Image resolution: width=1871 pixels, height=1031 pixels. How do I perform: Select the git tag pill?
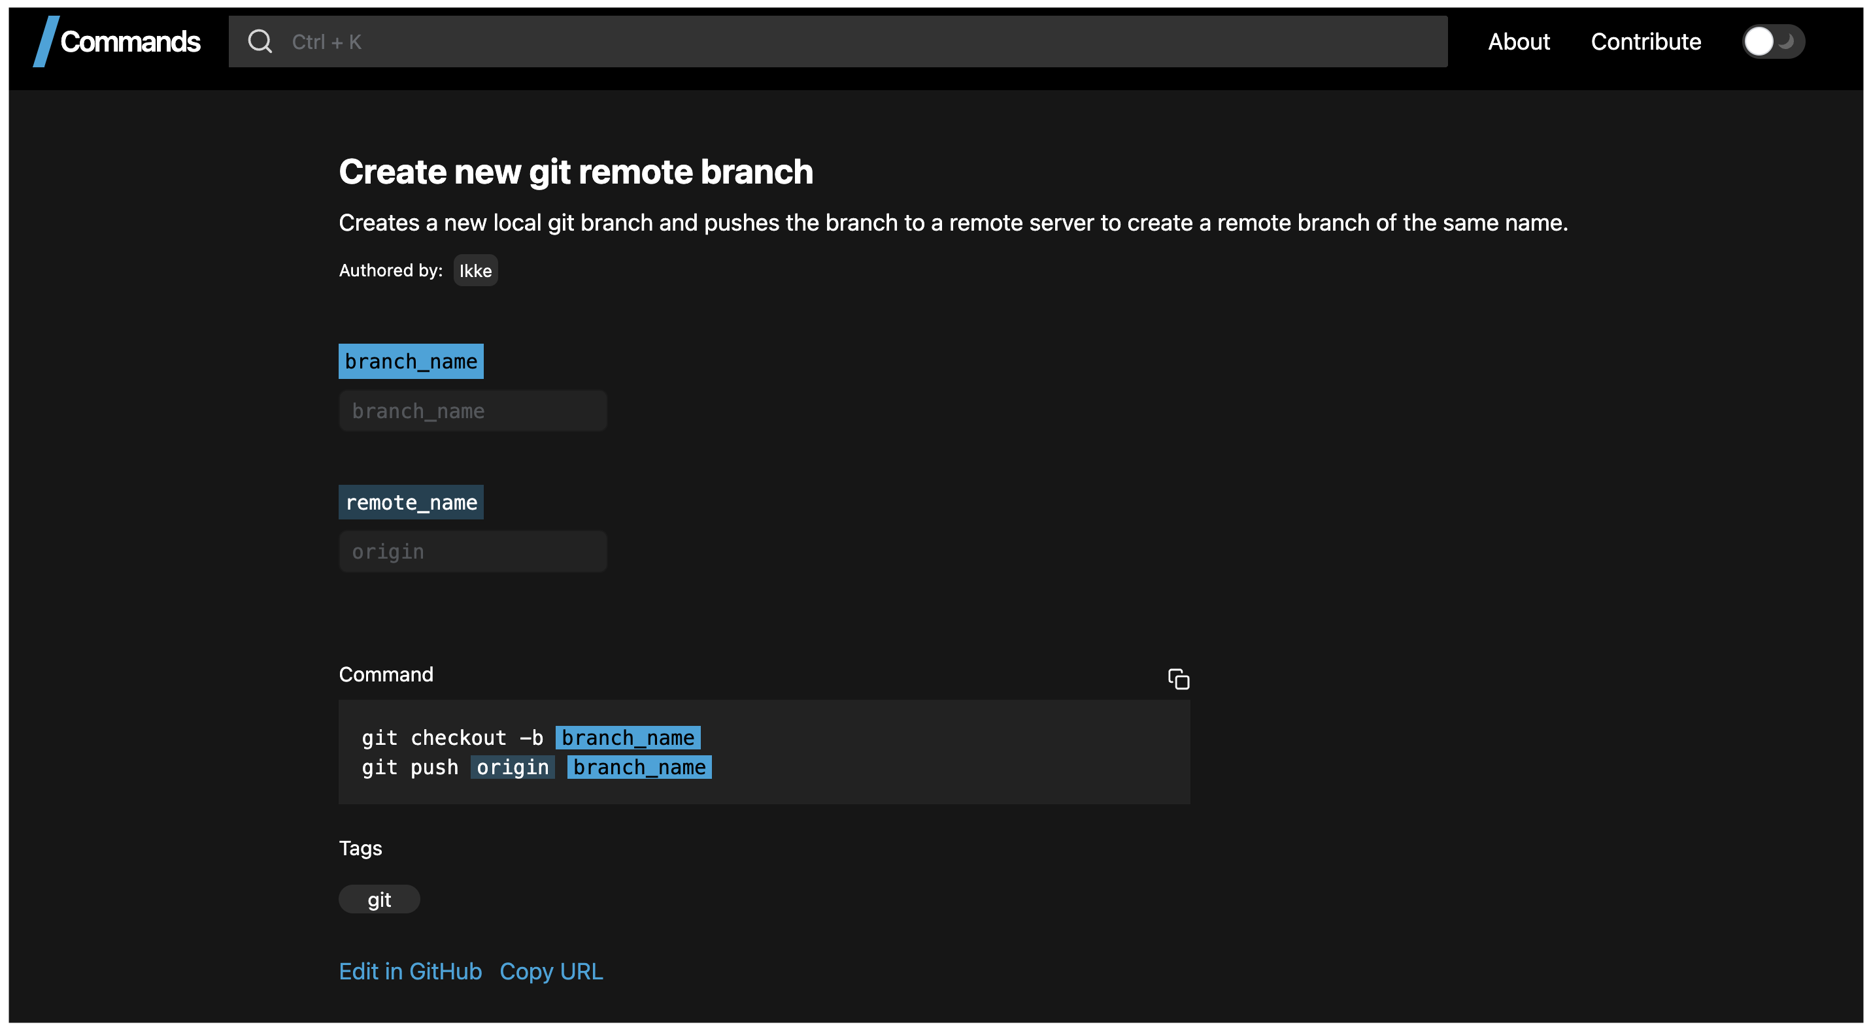[x=379, y=900]
